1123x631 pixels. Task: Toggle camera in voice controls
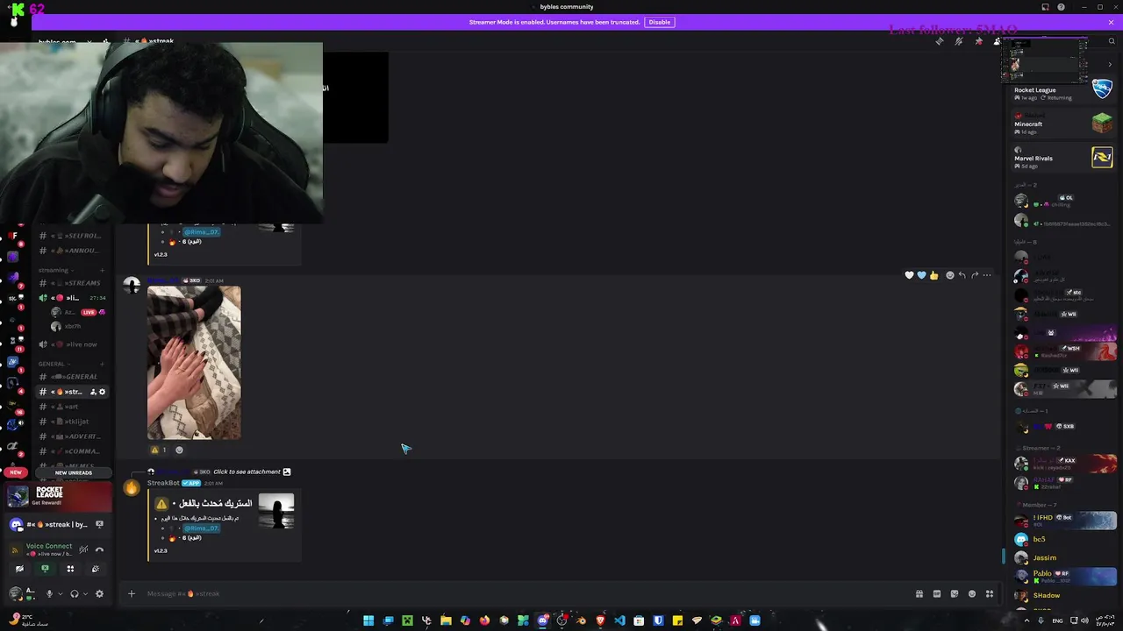[19, 569]
